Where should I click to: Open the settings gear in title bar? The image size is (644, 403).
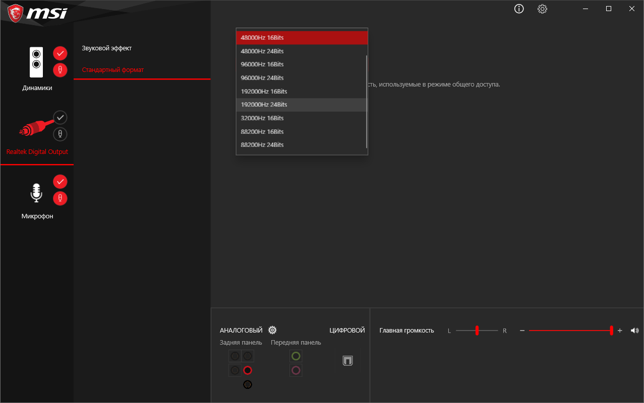point(542,9)
